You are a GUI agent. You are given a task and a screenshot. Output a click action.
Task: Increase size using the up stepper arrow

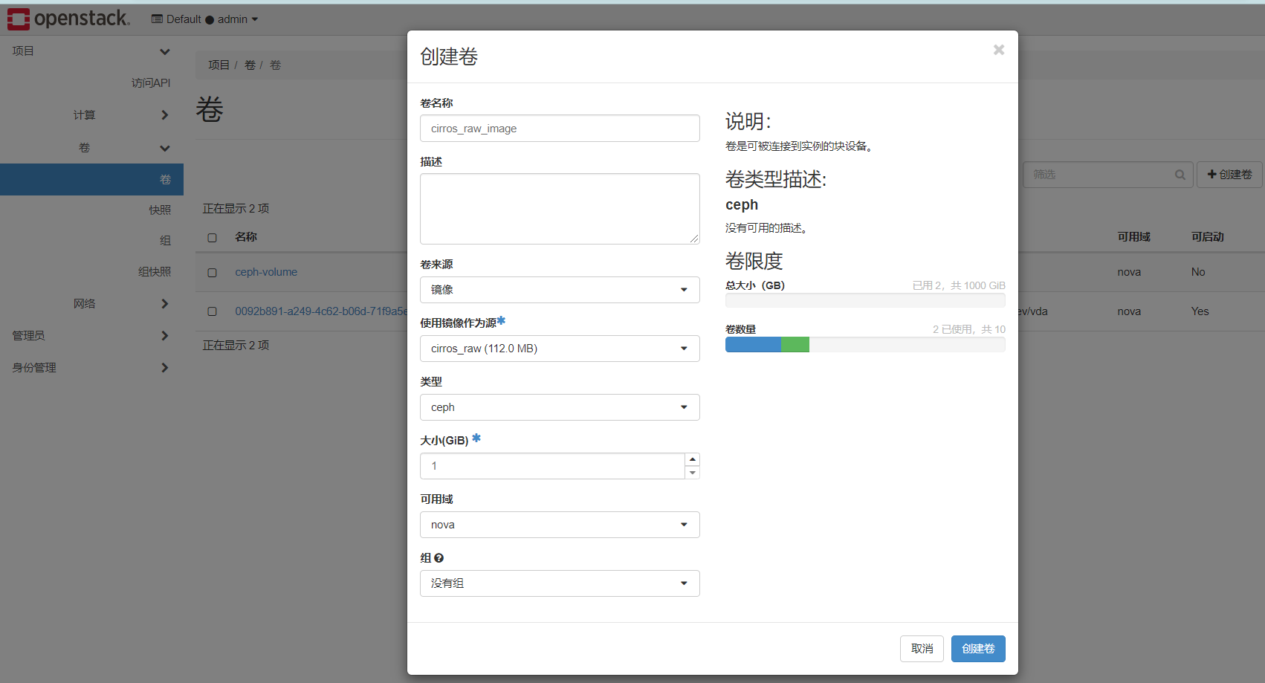(x=693, y=459)
